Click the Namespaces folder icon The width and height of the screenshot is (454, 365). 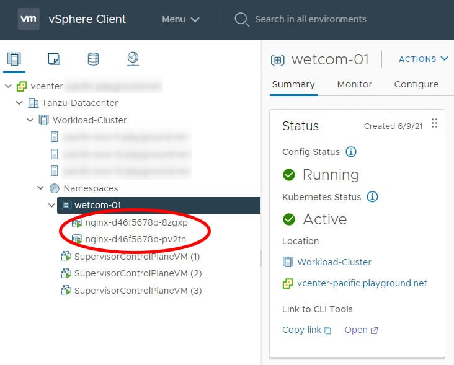point(55,188)
